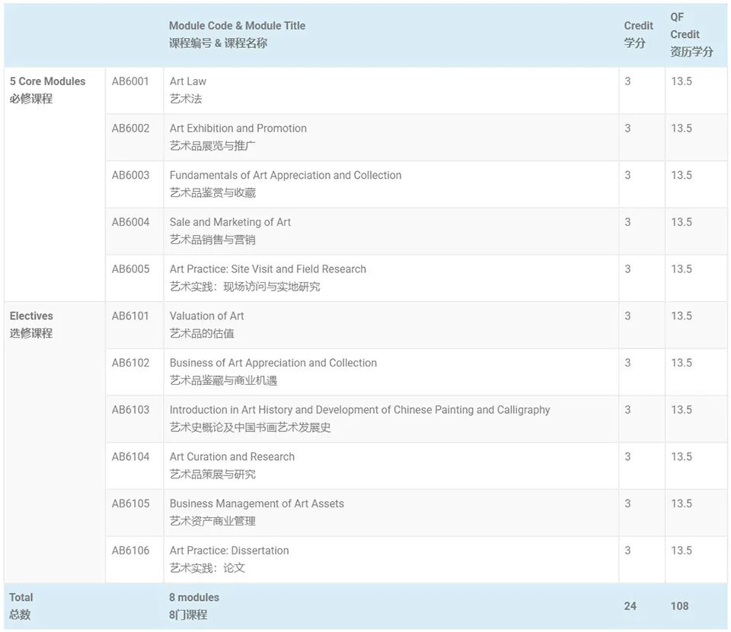Select the Sale and Marketing of Art row
This screenshot has width=731, height=632.
230,222
